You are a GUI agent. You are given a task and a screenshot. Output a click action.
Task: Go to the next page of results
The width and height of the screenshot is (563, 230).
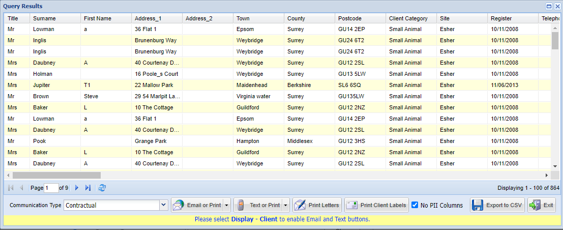[x=76, y=188]
